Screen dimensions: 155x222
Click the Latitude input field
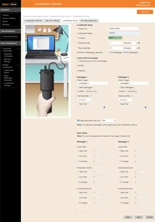click(x=92, y=65)
